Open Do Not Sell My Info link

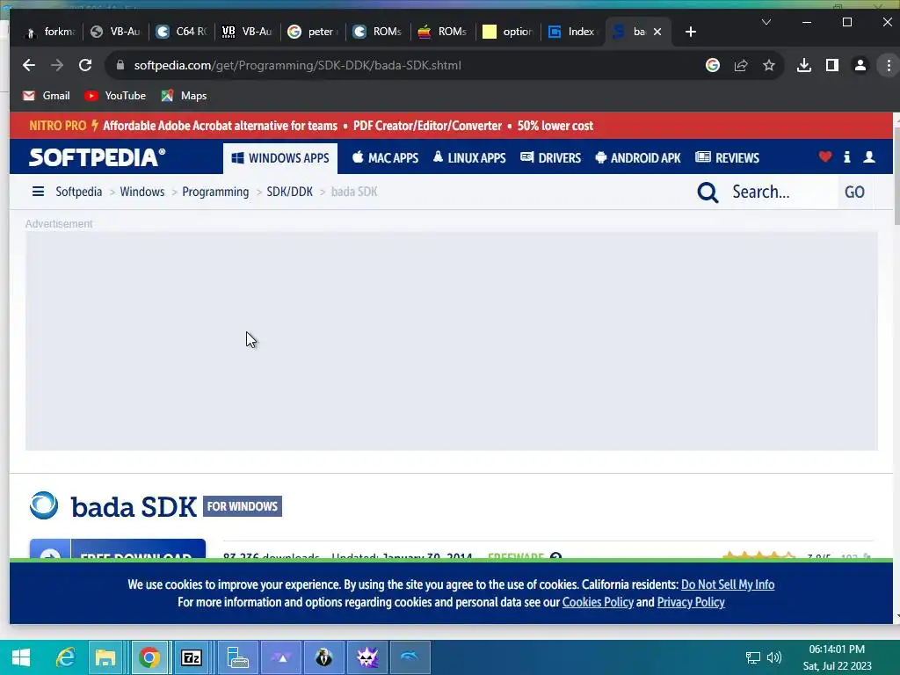[727, 584]
